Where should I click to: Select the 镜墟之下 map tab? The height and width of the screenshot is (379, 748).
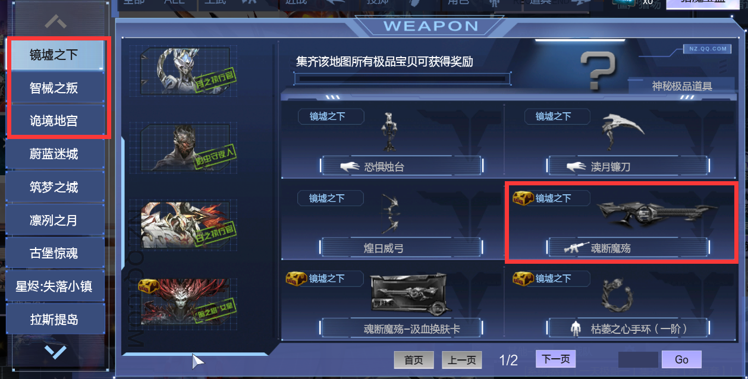(54, 55)
